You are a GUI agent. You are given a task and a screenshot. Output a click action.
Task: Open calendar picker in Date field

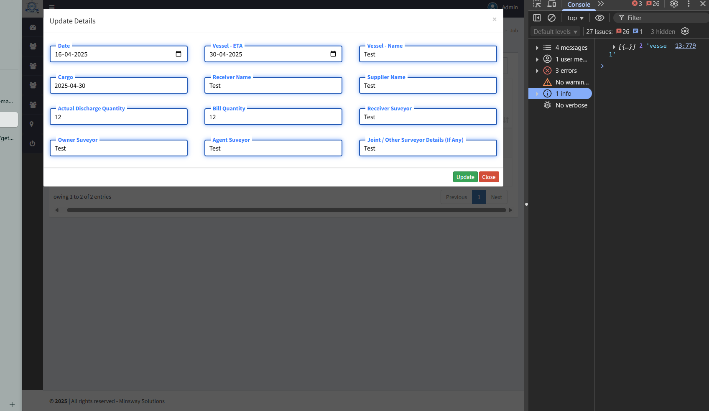click(x=179, y=54)
